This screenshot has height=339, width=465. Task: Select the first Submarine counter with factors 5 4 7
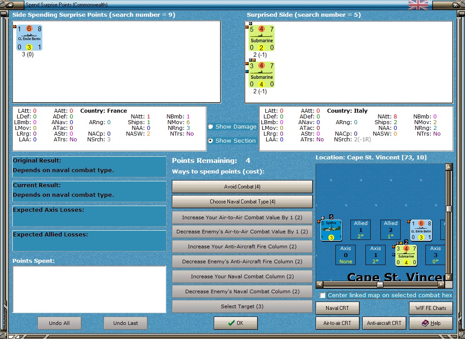coord(261,38)
